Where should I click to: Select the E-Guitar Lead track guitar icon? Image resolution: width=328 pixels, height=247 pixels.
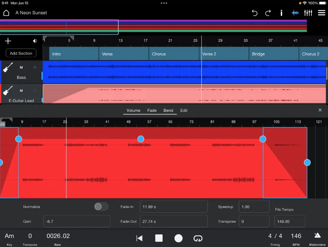(8, 90)
